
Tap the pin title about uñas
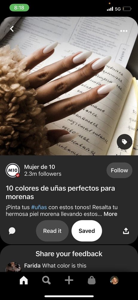[60, 192]
